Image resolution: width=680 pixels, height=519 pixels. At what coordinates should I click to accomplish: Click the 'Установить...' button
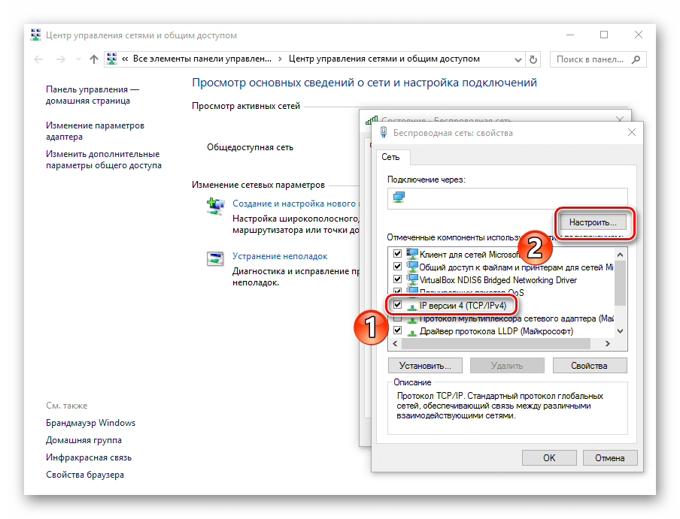click(425, 366)
